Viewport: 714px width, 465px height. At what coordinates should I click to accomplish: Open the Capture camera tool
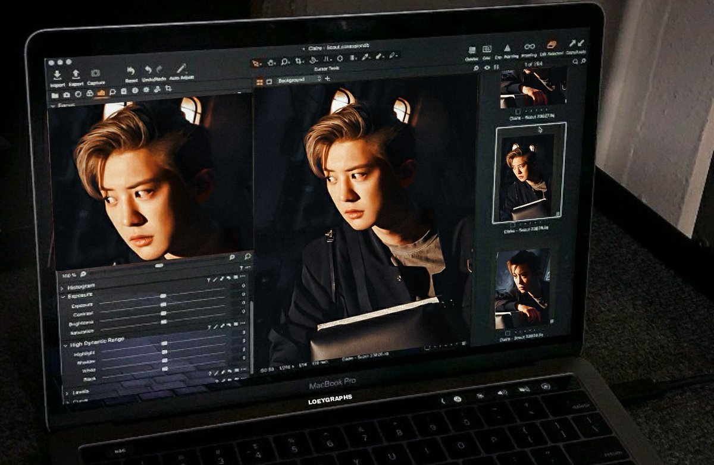[95, 74]
